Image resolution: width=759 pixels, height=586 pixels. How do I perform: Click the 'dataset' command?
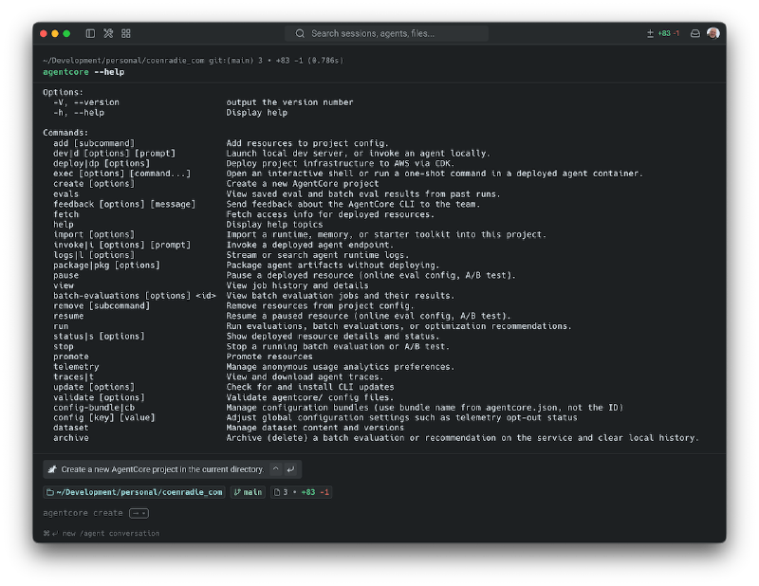[x=70, y=428]
